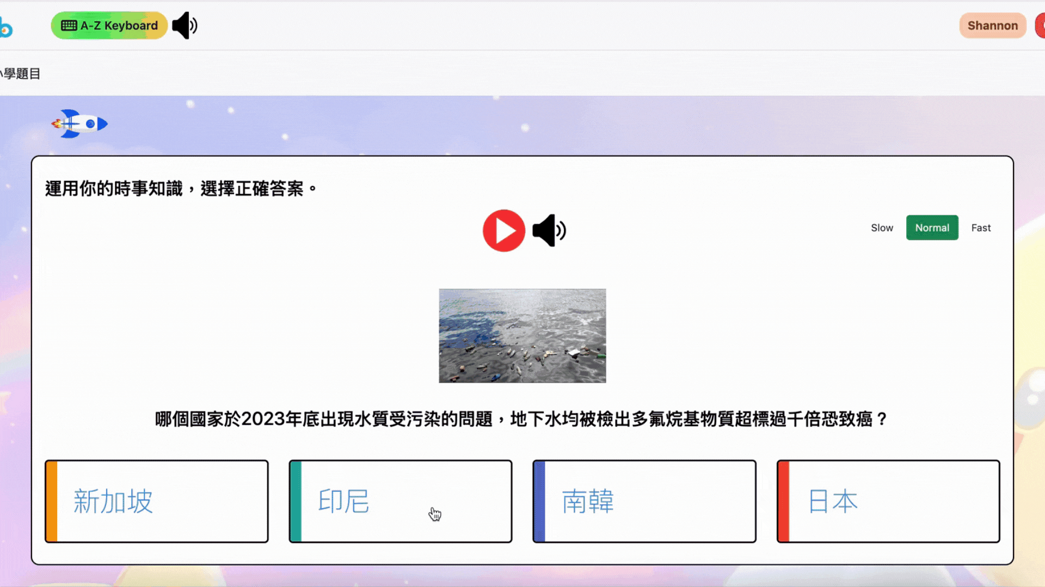Viewport: 1045px width, 587px height.
Task: Open the A-Z Keyboard button
Action: coord(109,26)
